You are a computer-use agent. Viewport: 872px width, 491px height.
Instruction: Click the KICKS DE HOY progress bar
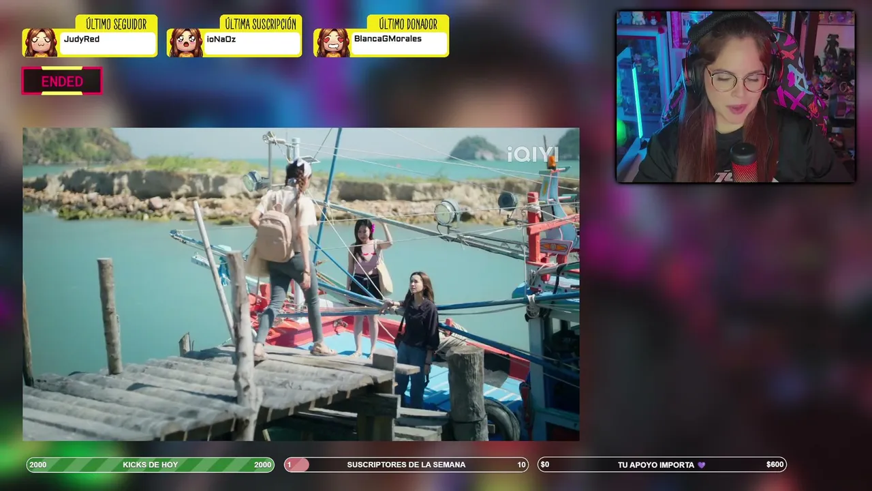(x=151, y=465)
